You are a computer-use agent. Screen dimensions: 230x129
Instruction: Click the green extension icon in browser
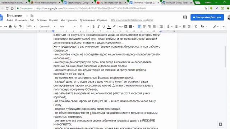click(211, 8)
